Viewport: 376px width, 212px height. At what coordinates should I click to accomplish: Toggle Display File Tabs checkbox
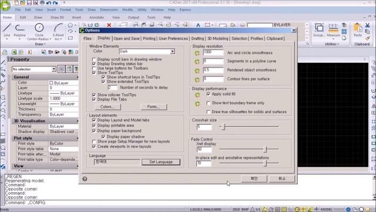(x=94, y=100)
